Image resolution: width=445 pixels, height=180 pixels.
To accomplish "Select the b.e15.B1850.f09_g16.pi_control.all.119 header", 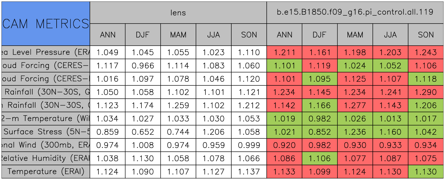I will (355, 13).
